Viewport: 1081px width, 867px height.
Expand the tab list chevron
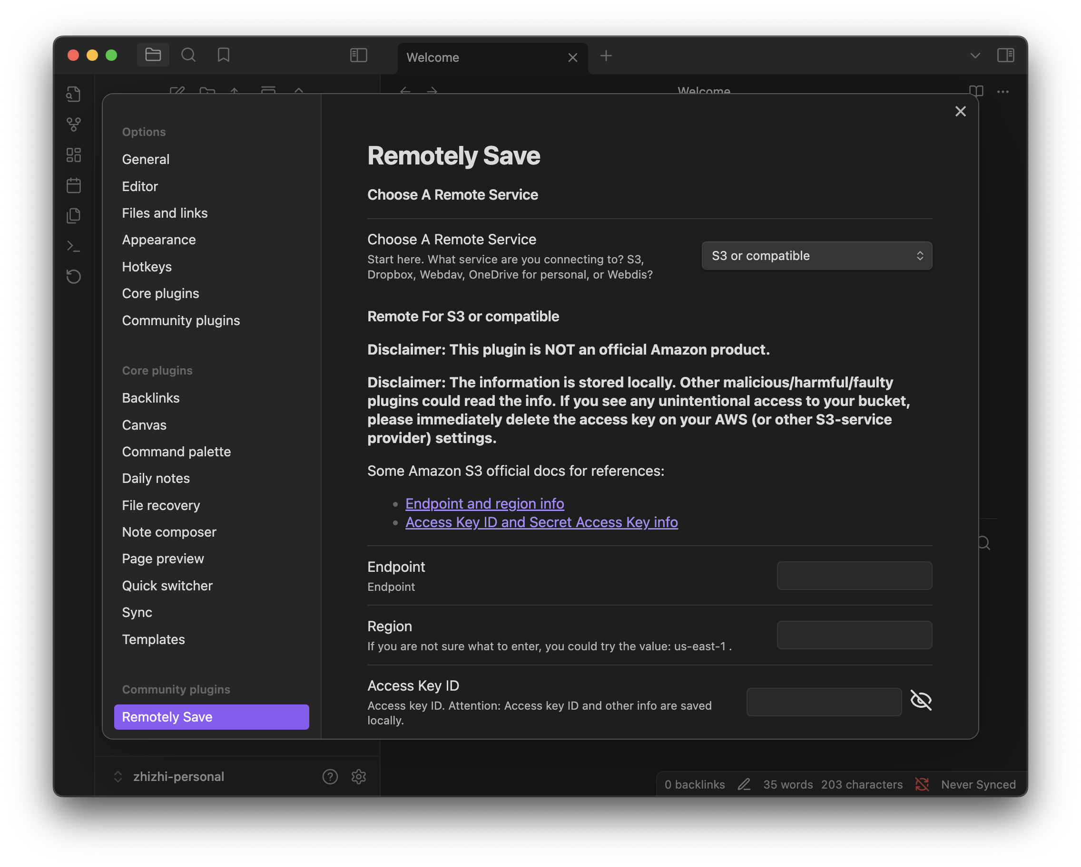coord(975,56)
